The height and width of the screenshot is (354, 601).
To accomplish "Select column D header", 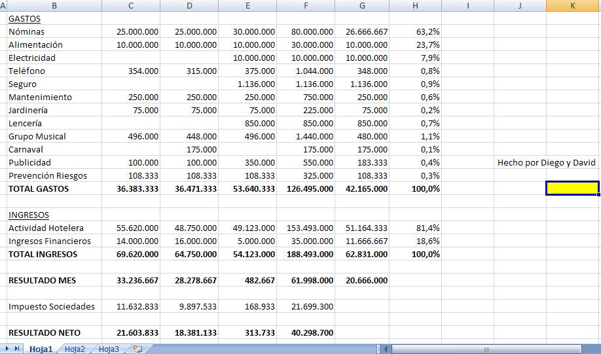I will click(x=189, y=6).
